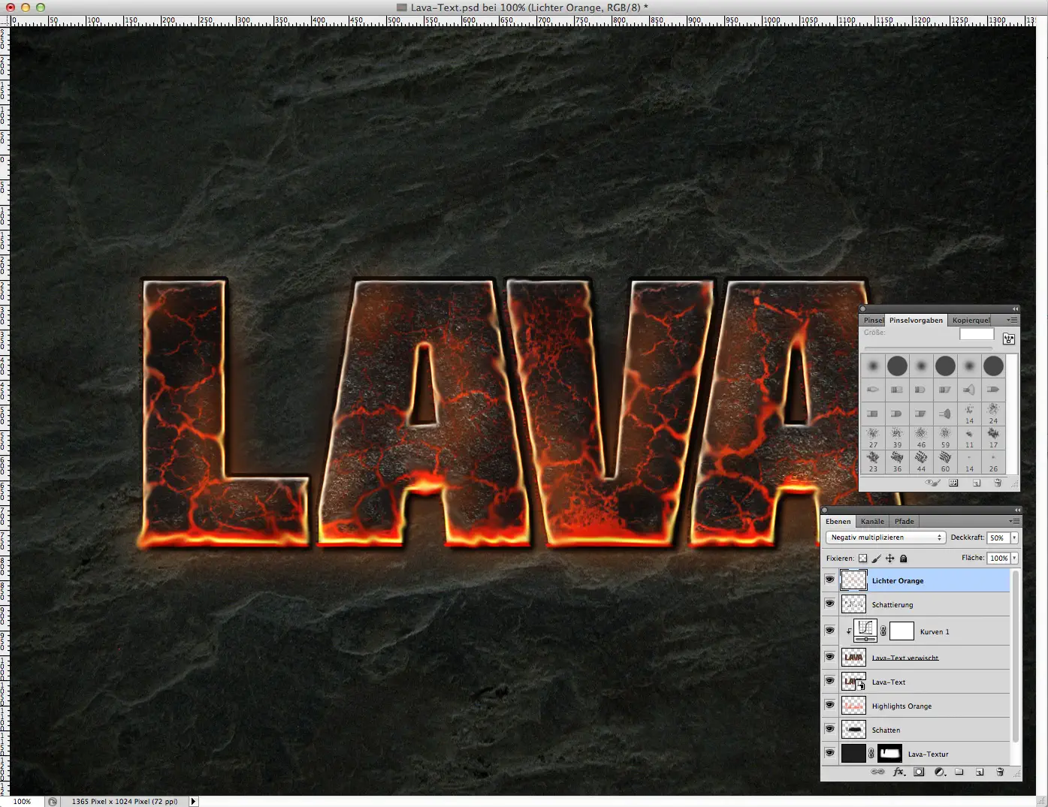This screenshot has height=807, width=1048.
Task: Lock the layer with the padlock icon
Action: click(x=903, y=558)
